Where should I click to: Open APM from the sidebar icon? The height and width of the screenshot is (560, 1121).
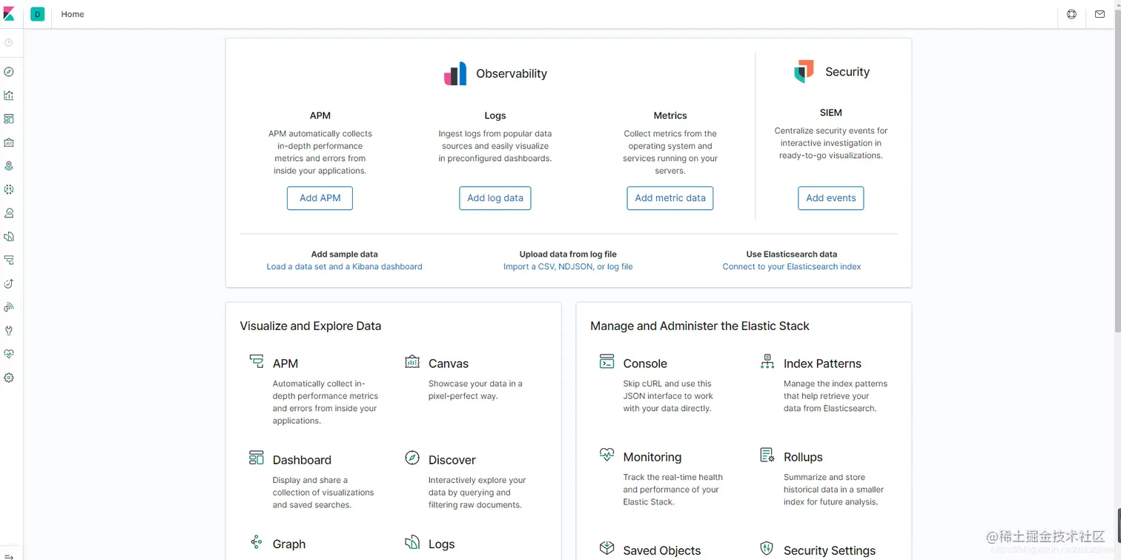pyautogui.click(x=9, y=260)
